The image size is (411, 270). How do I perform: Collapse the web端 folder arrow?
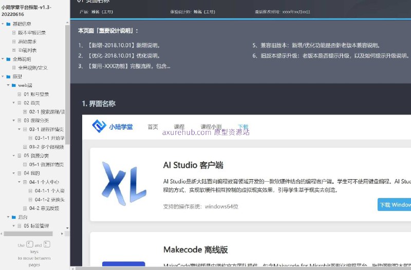pyautogui.click(x=8, y=85)
